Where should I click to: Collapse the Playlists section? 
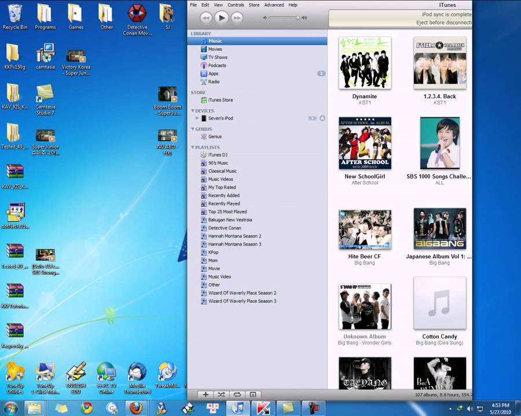(x=193, y=147)
